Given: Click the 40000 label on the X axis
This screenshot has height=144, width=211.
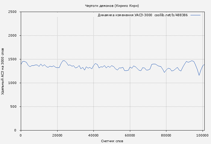Looking at the screenshot, I should coord(93,135).
